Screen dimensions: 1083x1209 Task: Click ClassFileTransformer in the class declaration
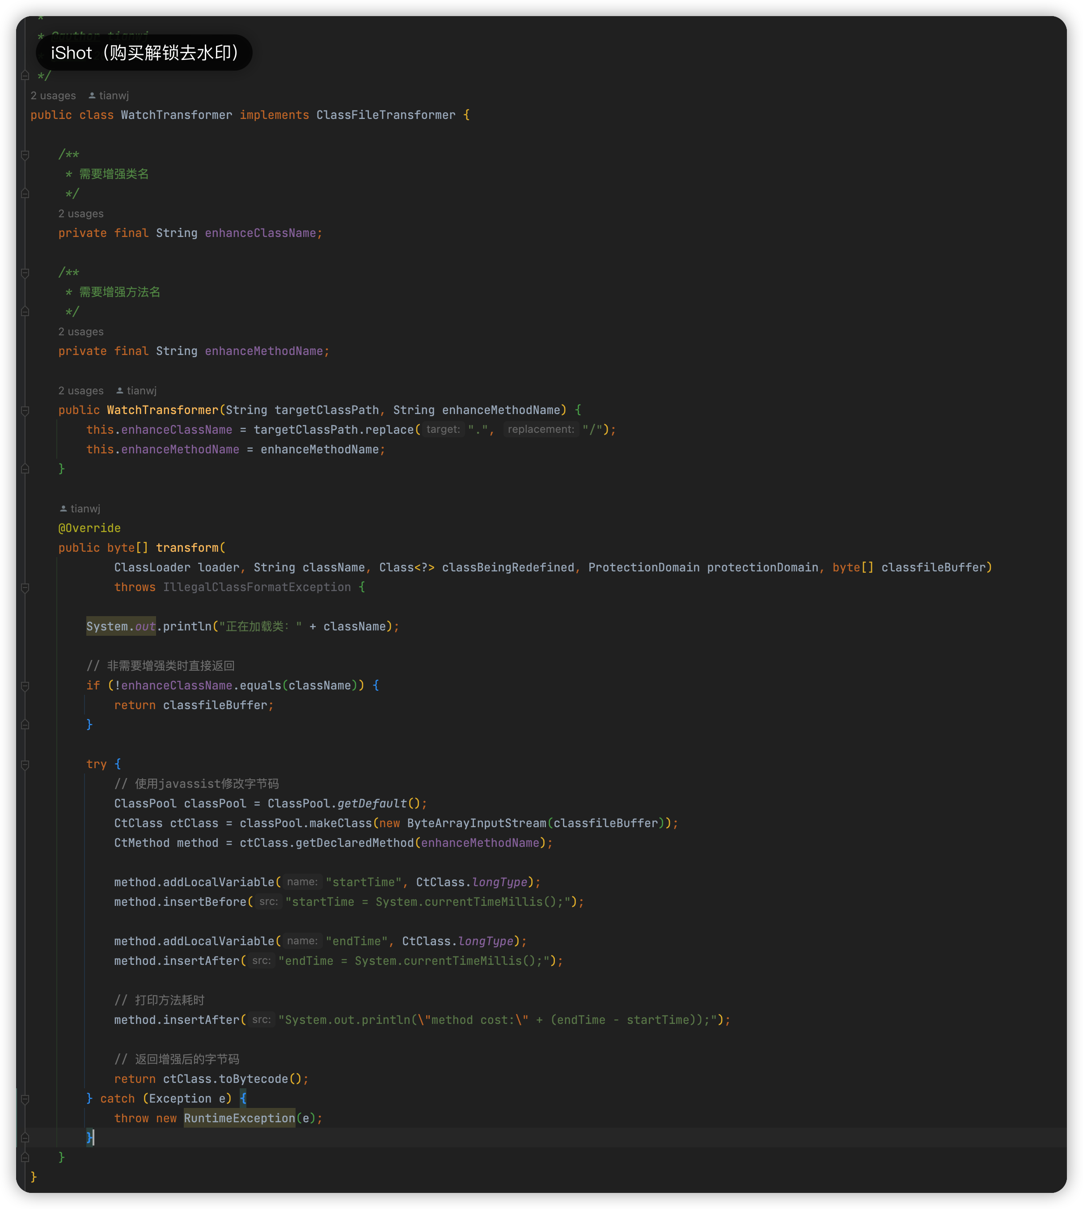[385, 115]
